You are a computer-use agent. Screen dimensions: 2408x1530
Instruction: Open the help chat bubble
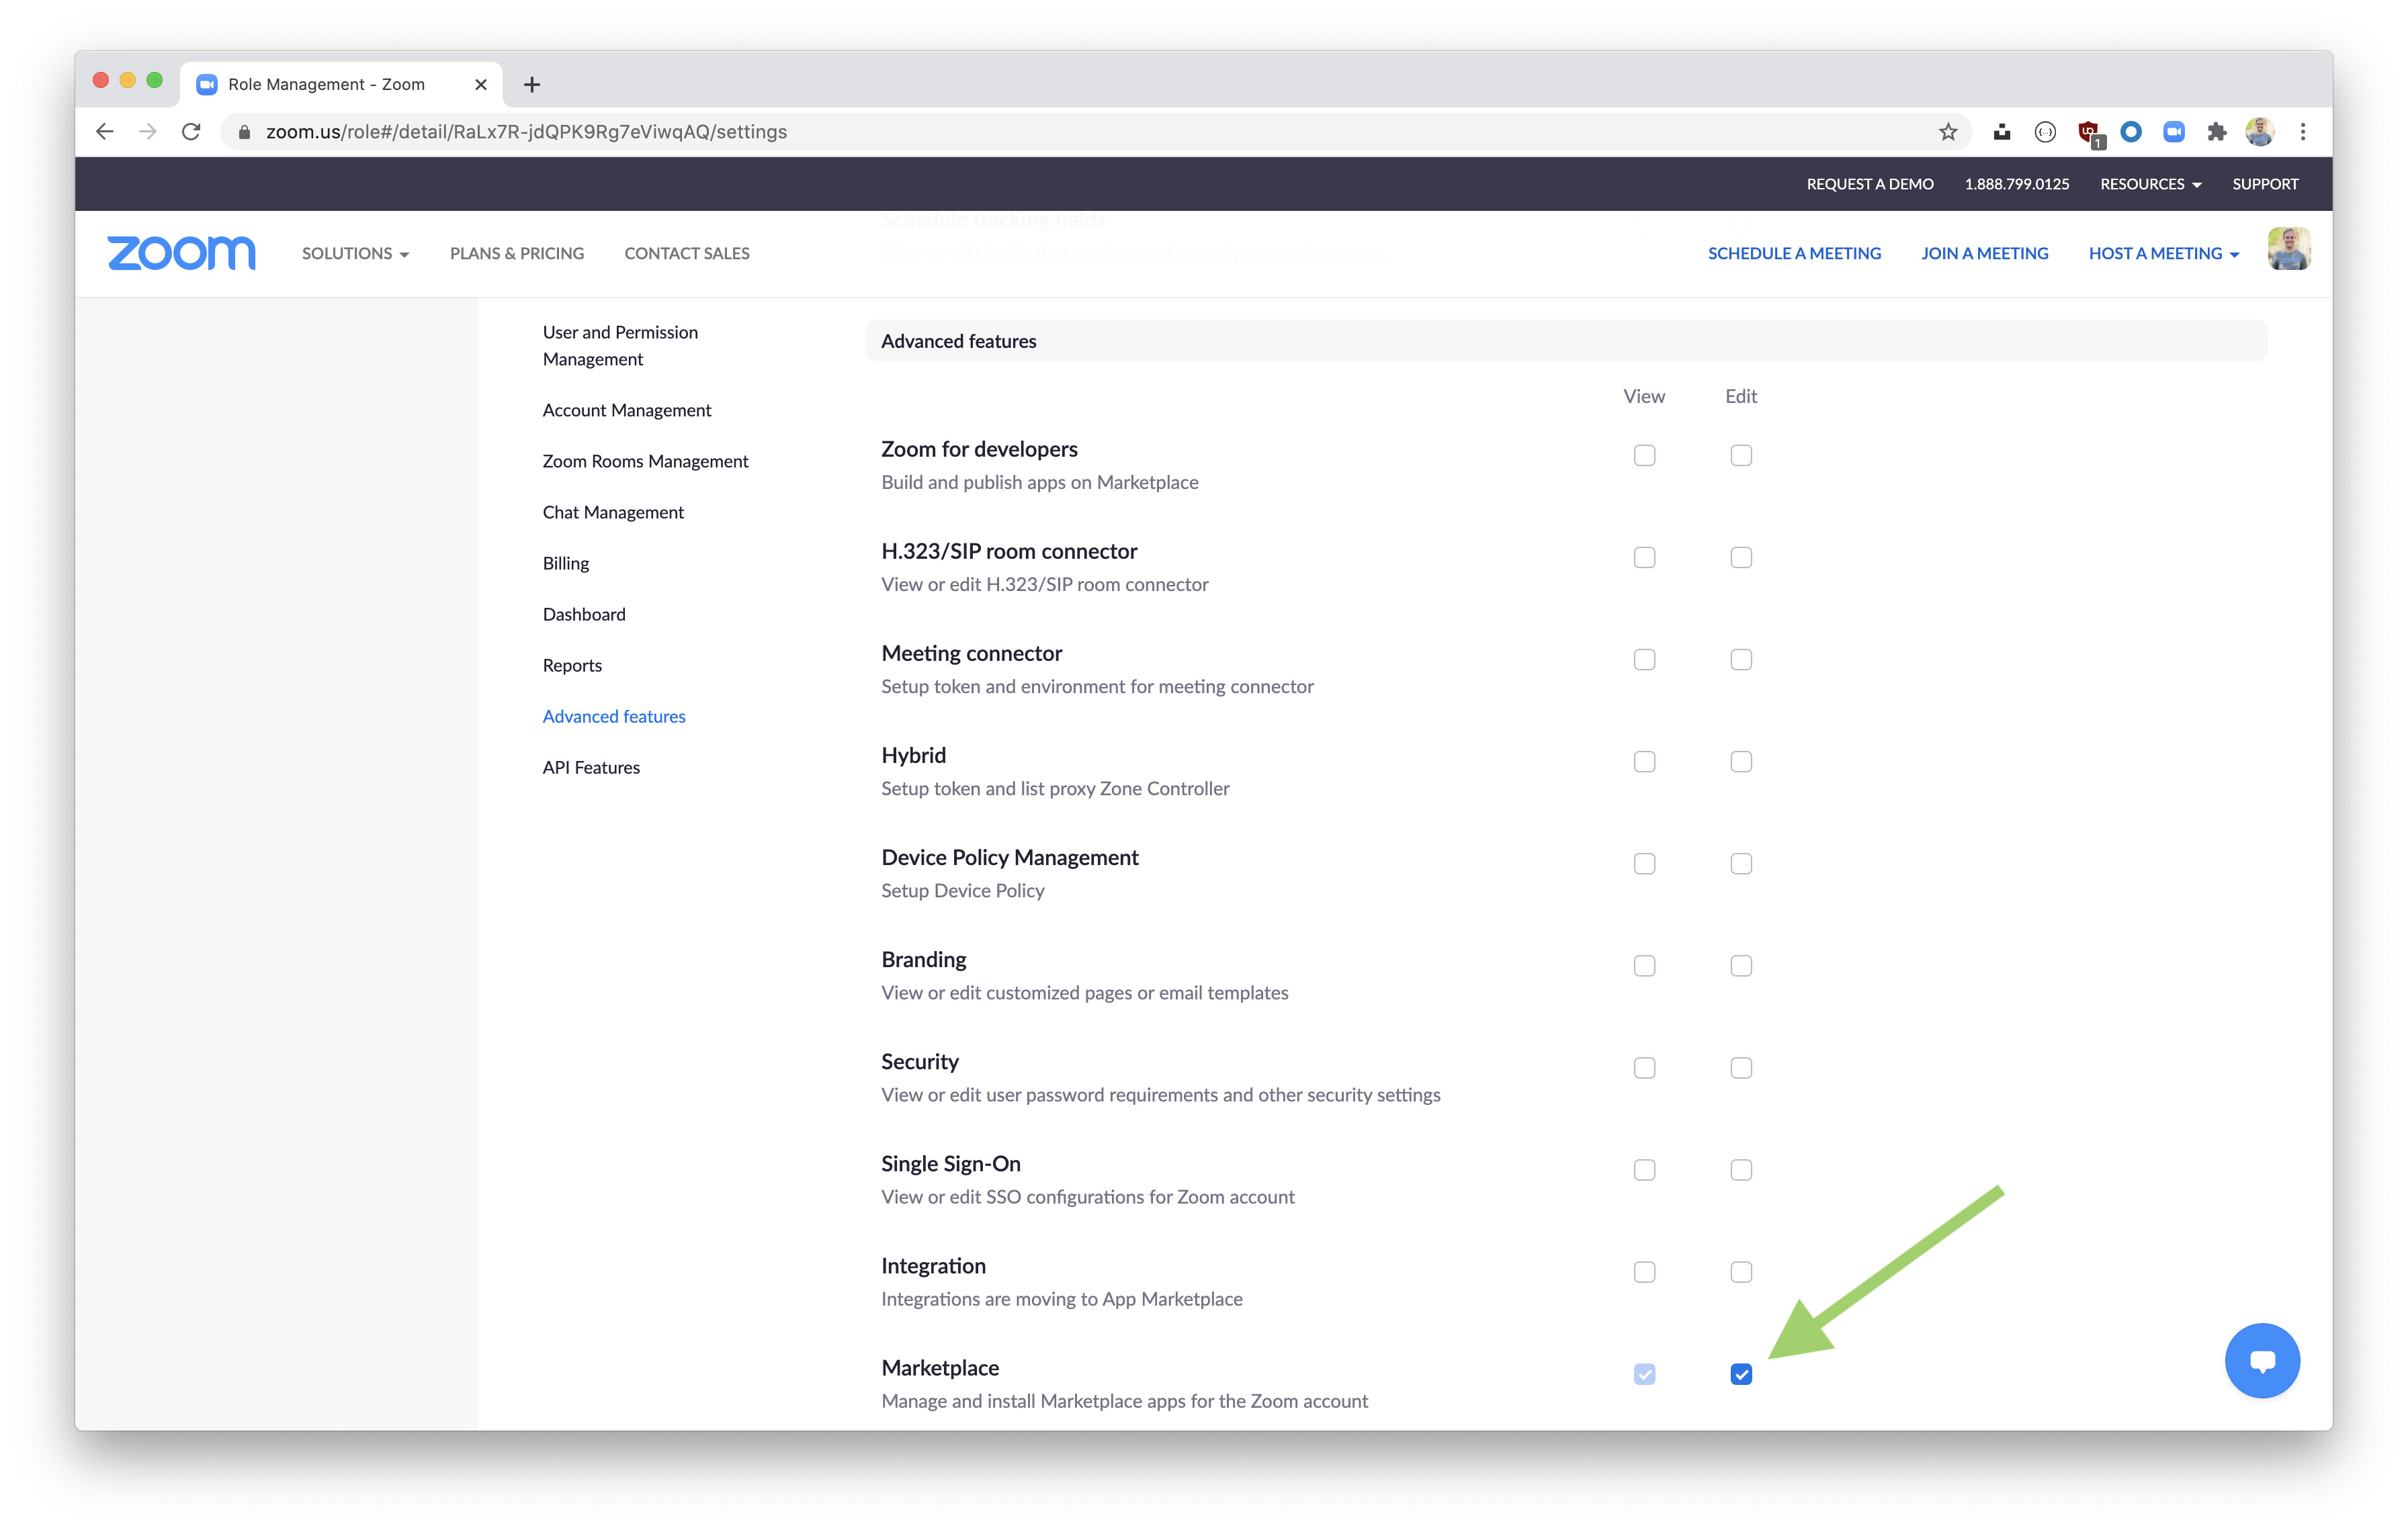click(x=2262, y=1361)
